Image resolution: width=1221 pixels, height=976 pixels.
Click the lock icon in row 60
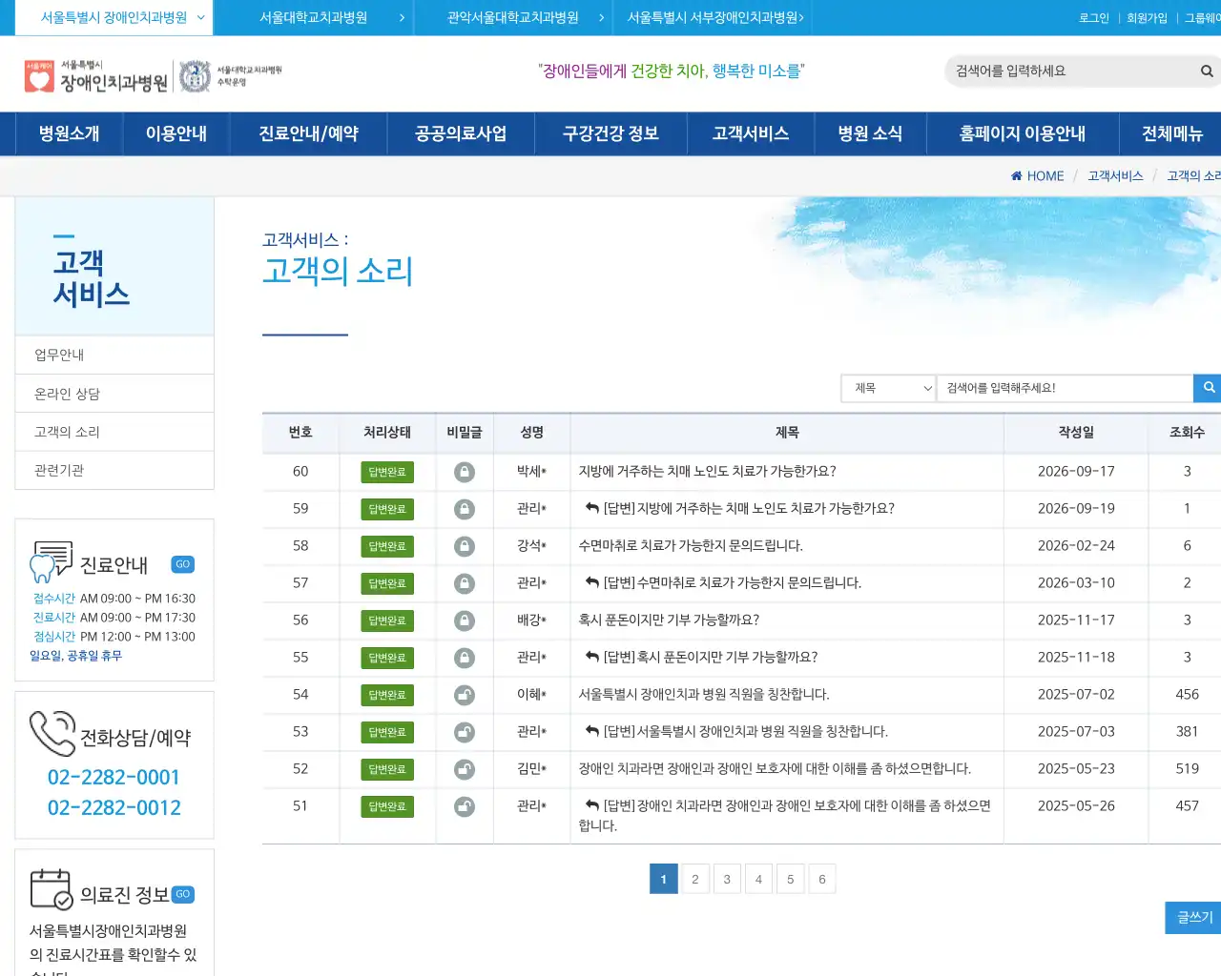point(465,472)
